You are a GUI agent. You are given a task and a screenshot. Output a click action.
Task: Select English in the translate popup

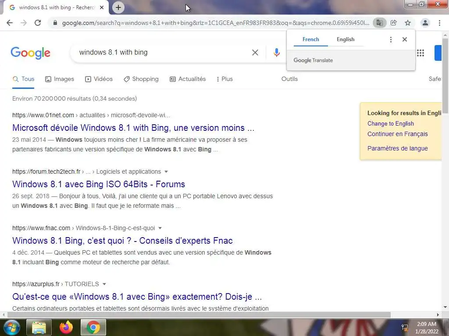346,39
